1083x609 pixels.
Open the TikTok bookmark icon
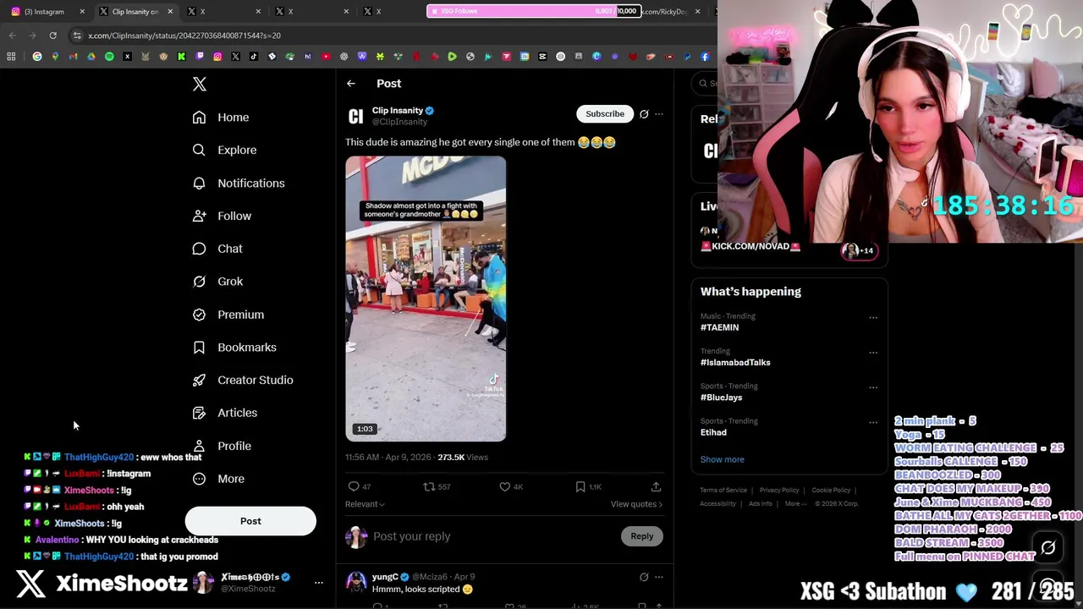tap(254, 57)
